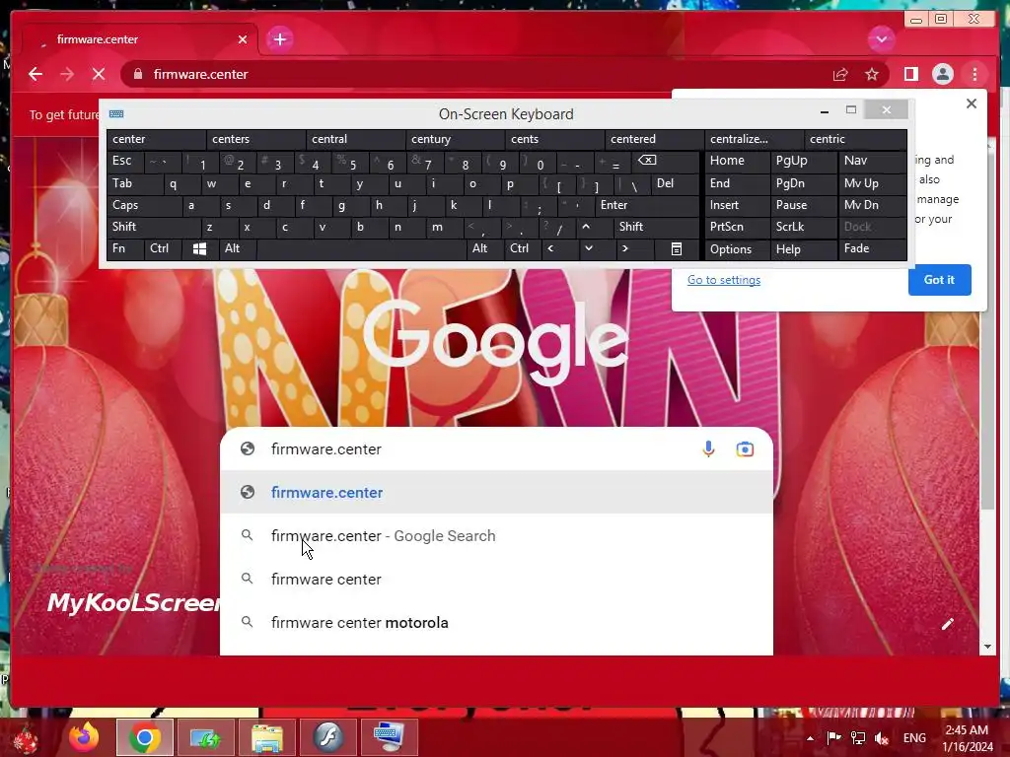The image size is (1010, 757).
Task: Go back using the browser back arrow
Action: [x=36, y=74]
